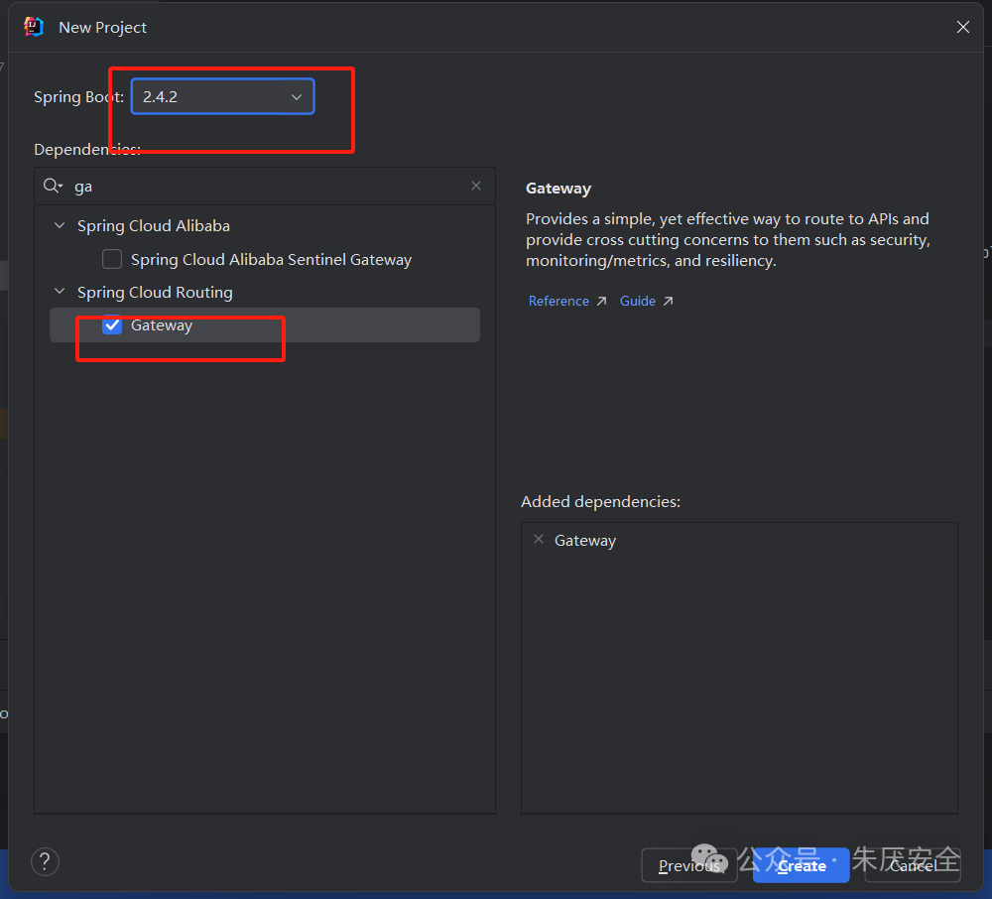This screenshot has height=899, width=992.
Task: Check Spring Cloud Alibaba Sentinel Gateway checkbox
Action: 112,259
